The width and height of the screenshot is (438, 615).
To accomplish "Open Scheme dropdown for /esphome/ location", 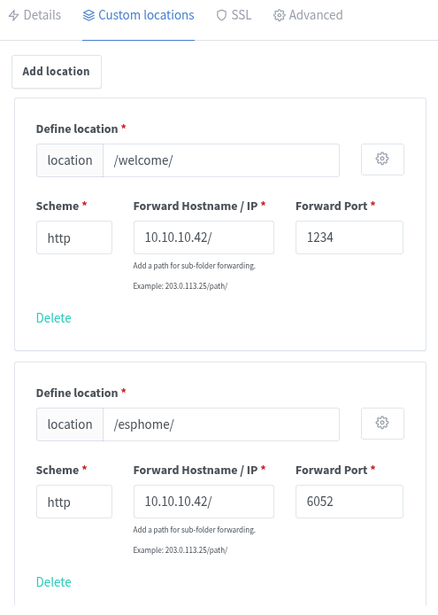I will 74,502.
